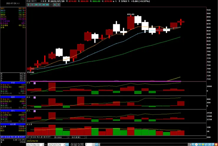Select the KEN-轉光線+爆大量 blue strategy label

[x=13, y=137]
